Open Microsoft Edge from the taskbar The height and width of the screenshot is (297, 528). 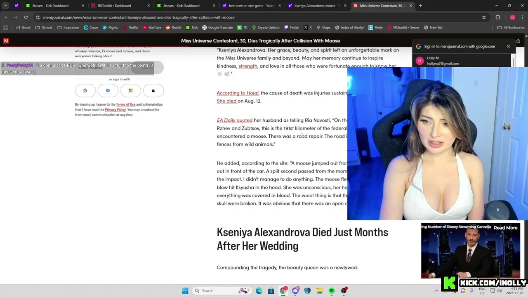pos(259,291)
